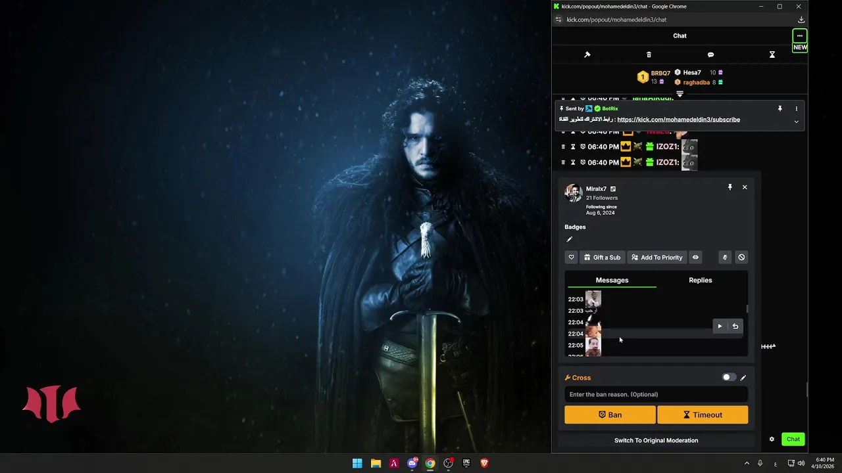Click the gavel moderation icon in toolbar
The width and height of the screenshot is (842, 473).
587,55
